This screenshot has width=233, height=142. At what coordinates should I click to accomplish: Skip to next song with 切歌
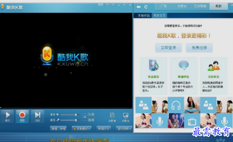(x=38, y=116)
